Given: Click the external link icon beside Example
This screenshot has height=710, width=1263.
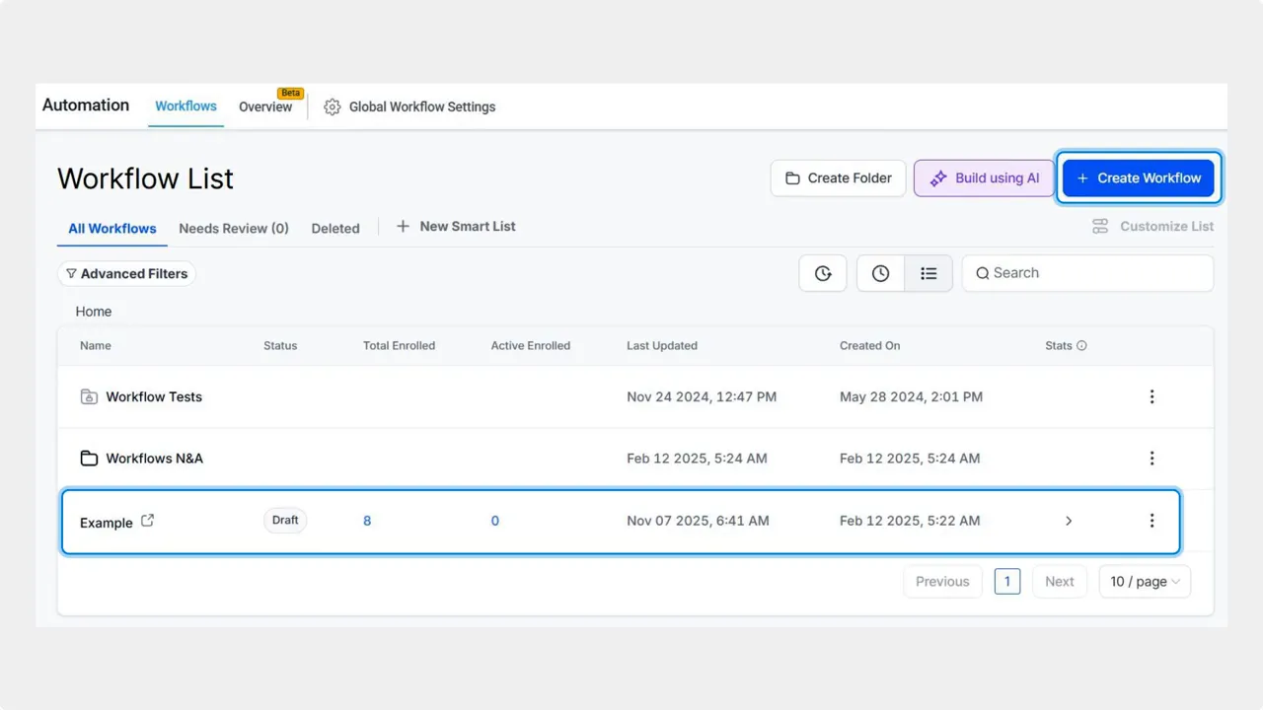Looking at the screenshot, I should [x=146, y=522].
